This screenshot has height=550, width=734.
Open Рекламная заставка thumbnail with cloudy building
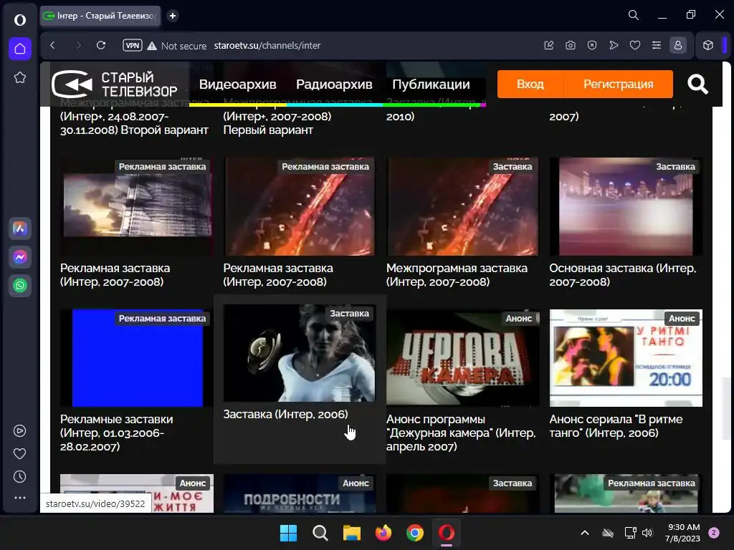click(x=137, y=206)
